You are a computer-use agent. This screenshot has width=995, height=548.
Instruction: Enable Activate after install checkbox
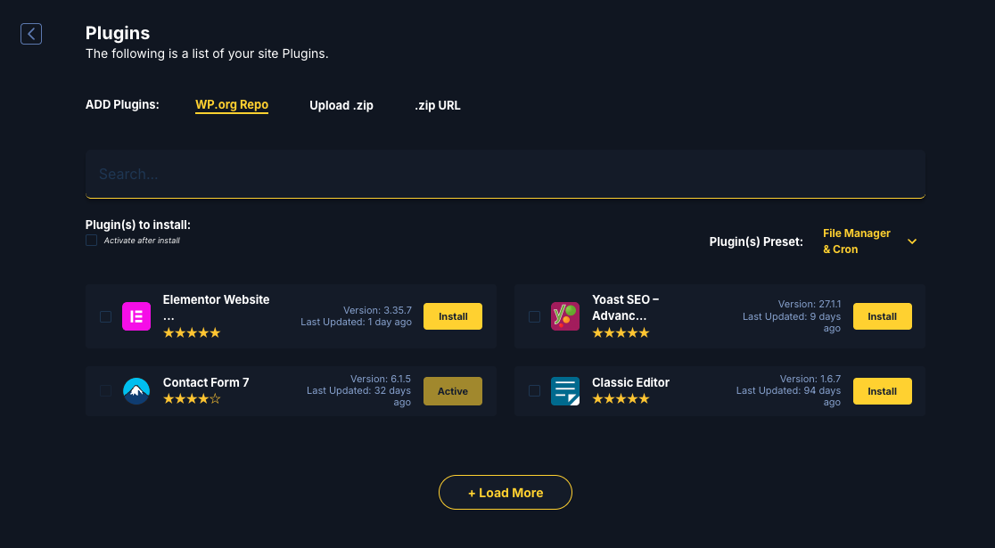(x=91, y=241)
